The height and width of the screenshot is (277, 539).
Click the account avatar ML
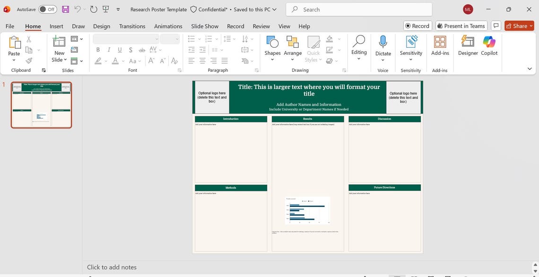(x=468, y=9)
